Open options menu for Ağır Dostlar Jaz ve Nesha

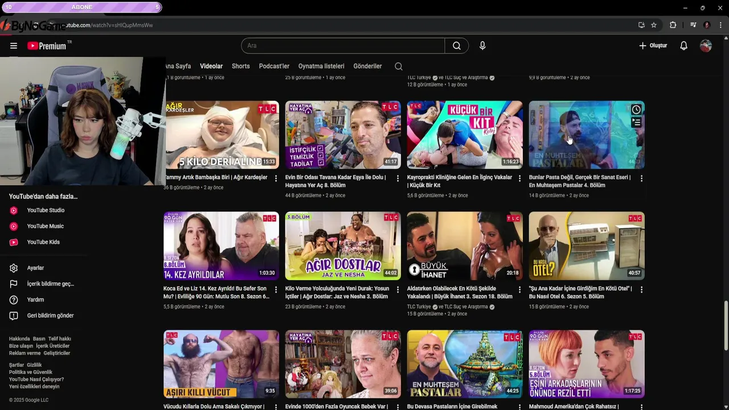(398, 289)
